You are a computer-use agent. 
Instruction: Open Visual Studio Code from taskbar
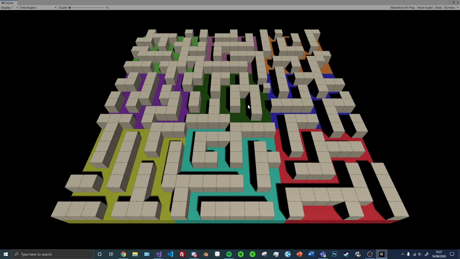170,254
